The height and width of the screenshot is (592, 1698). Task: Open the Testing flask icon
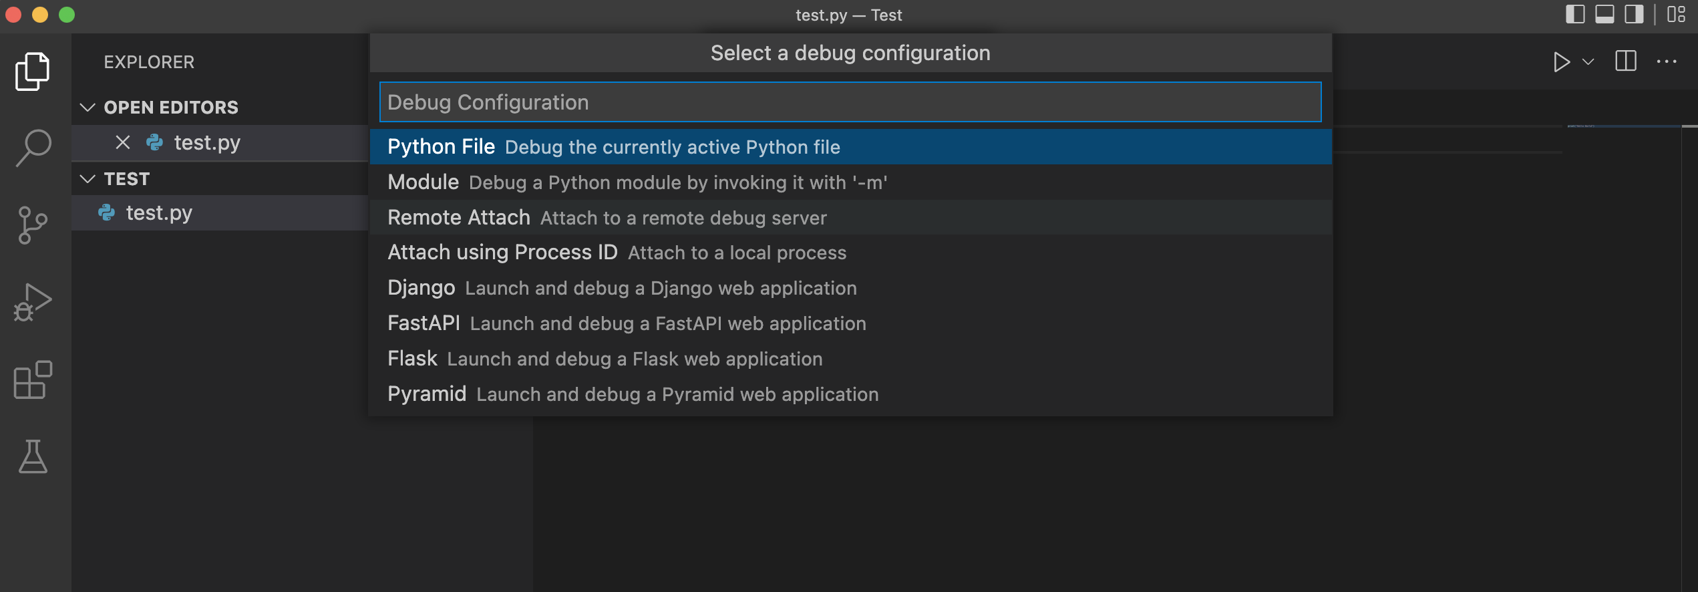tap(32, 456)
